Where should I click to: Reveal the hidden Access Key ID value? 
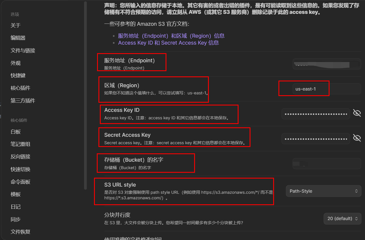coord(357,113)
